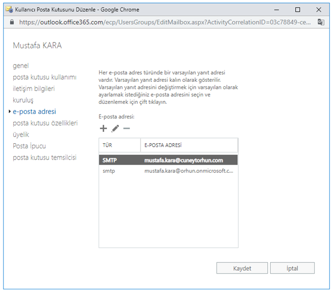Sort by E-POSTA ADRESİ column header
This screenshot has width=333, height=293.
pyautogui.click(x=189, y=145)
